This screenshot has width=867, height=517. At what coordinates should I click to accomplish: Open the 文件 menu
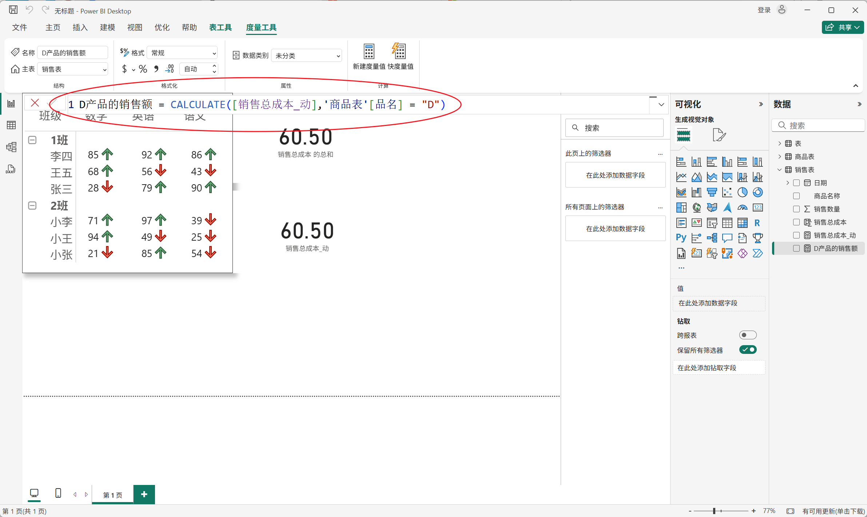(20, 28)
